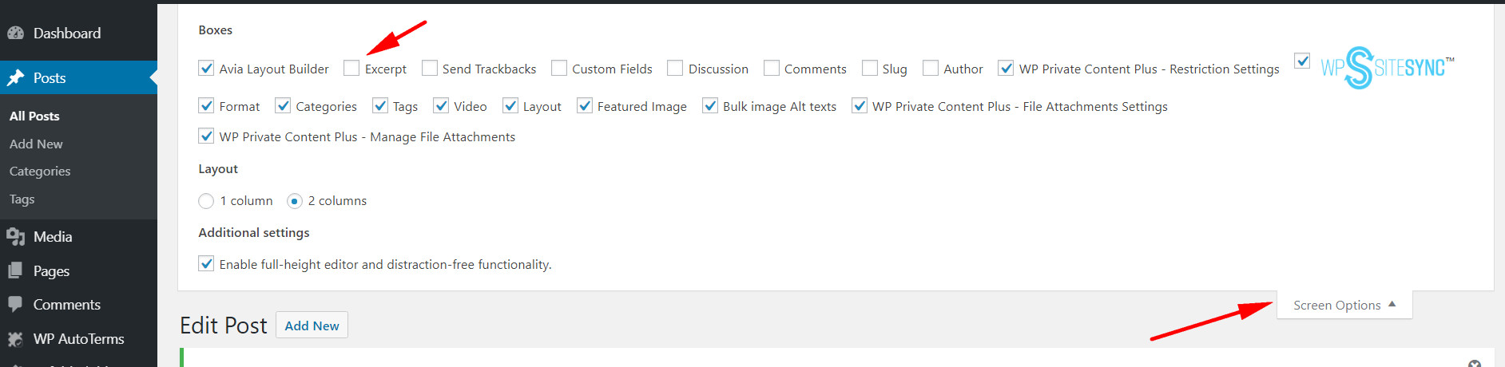Open All Posts submenu item
Screen dimensions: 1505x367
point(34,116)
